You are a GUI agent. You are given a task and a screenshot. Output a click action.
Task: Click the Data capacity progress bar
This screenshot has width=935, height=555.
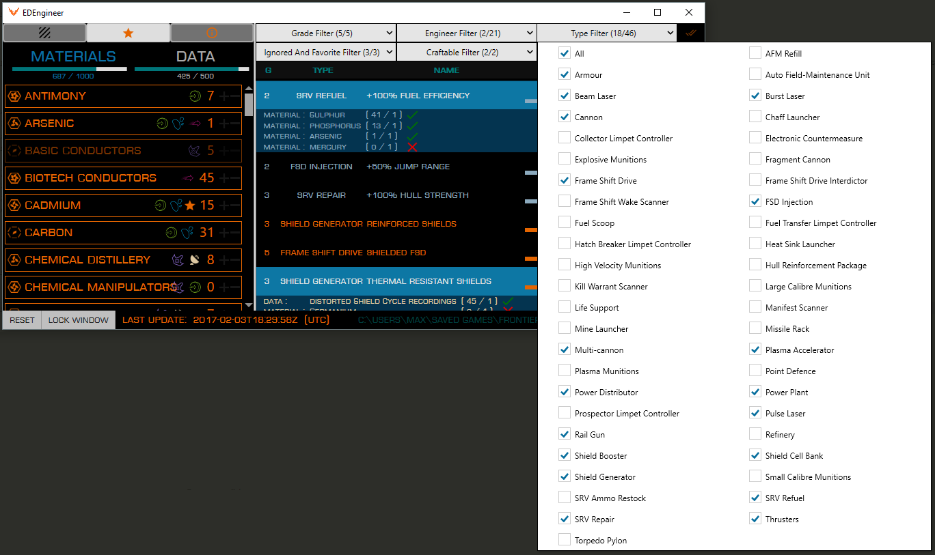pos(191,69)
